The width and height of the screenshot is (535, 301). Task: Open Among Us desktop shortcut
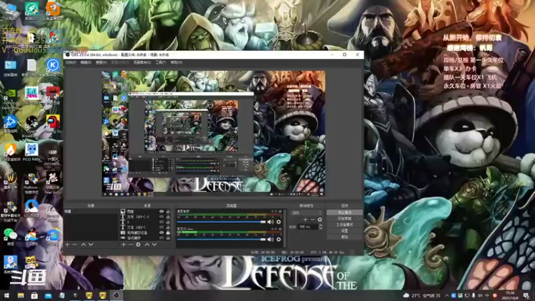53,124
